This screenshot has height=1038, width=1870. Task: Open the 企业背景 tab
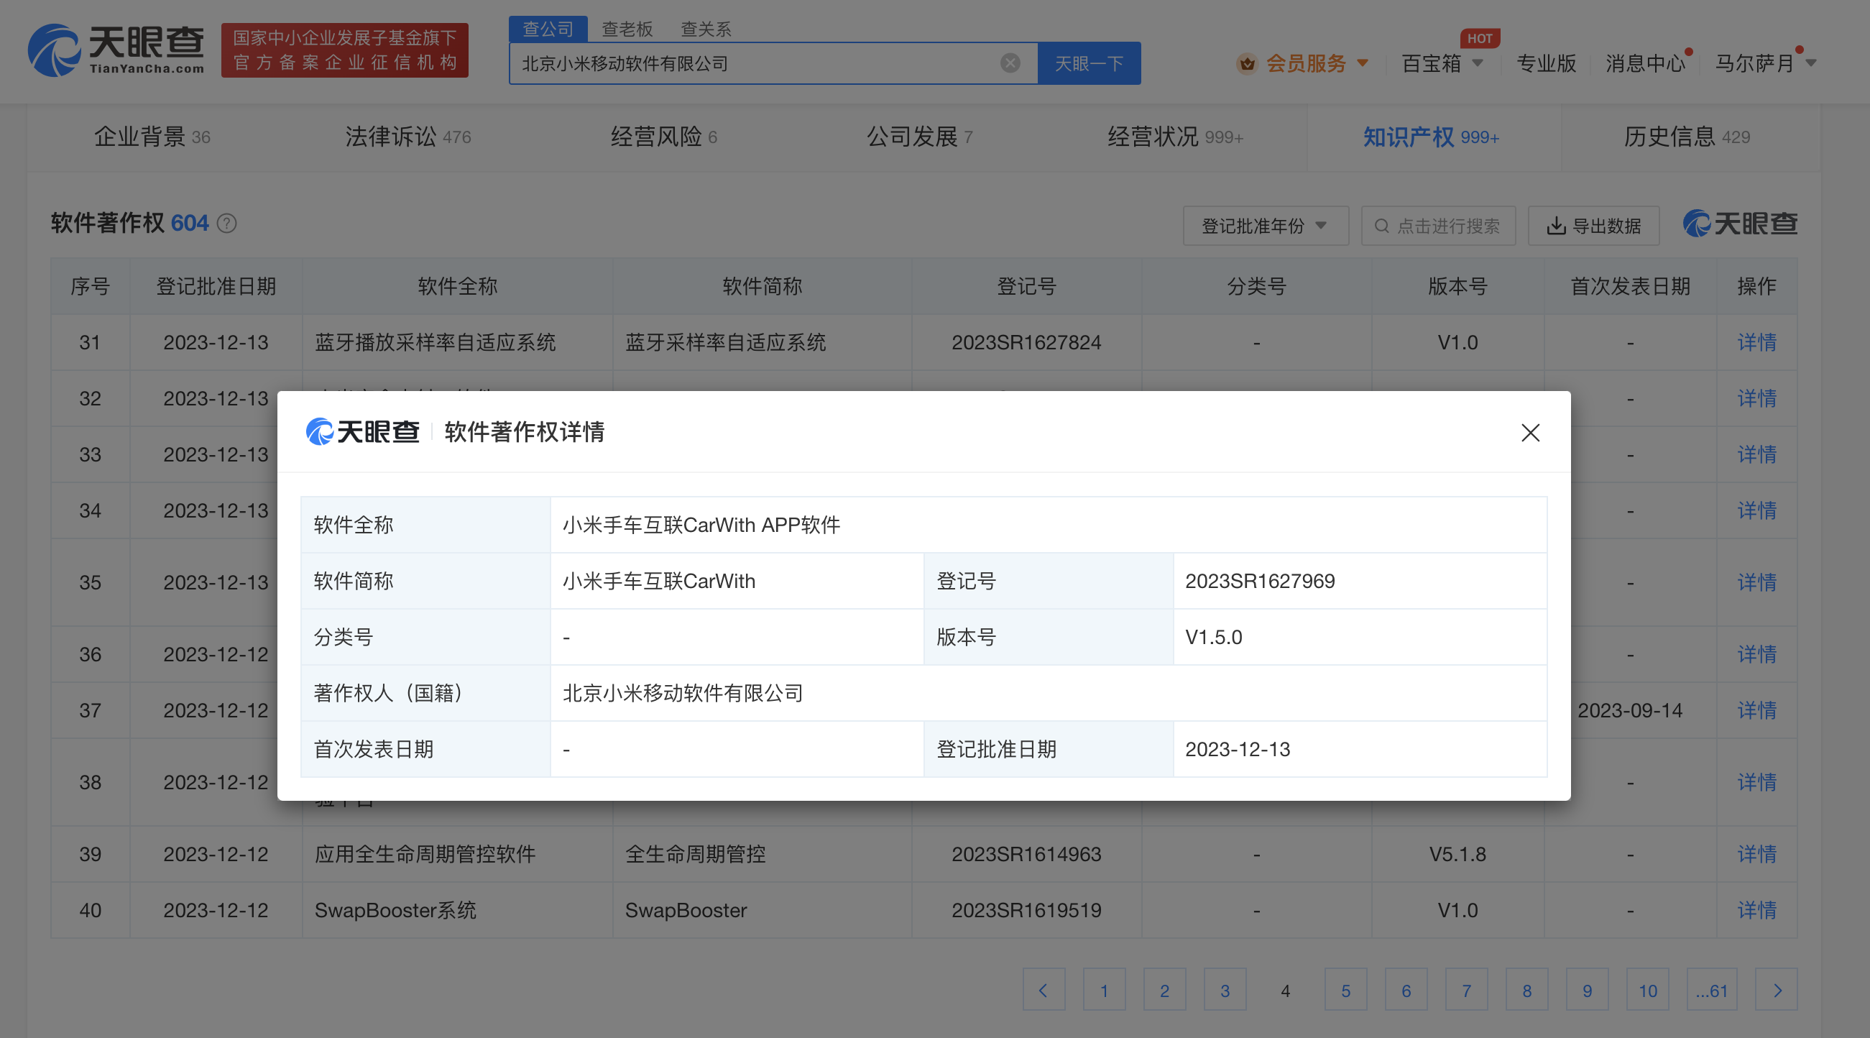(x=152, y=137)
